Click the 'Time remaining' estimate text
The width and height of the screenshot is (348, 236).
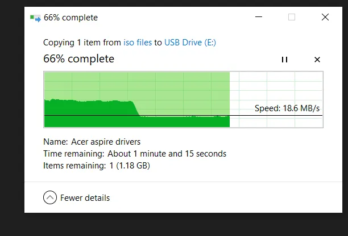point(135,154)
